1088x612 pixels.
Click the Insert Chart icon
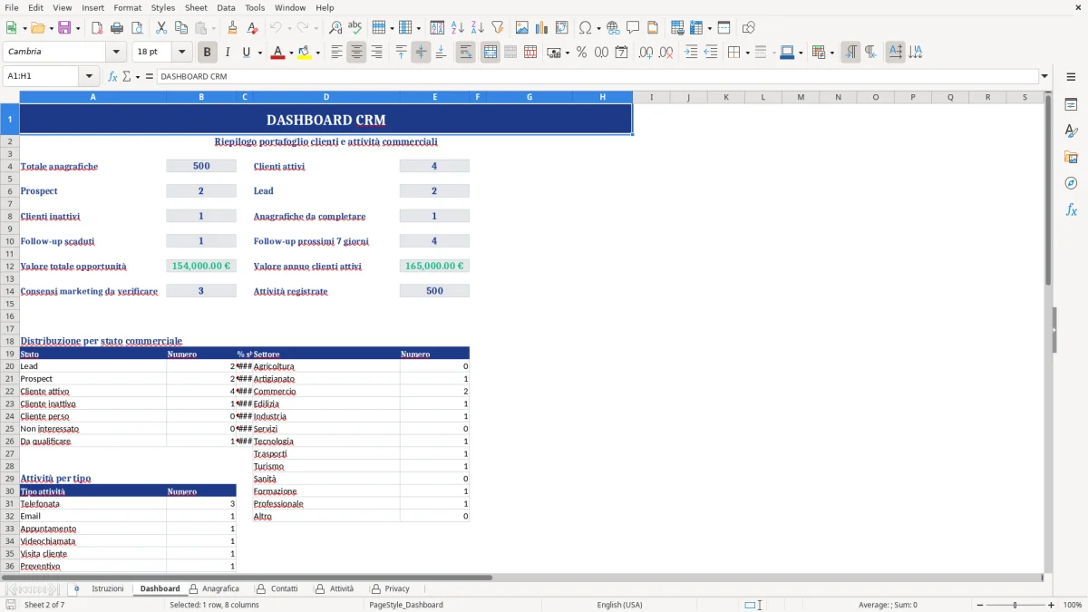(x=542, y=28)
